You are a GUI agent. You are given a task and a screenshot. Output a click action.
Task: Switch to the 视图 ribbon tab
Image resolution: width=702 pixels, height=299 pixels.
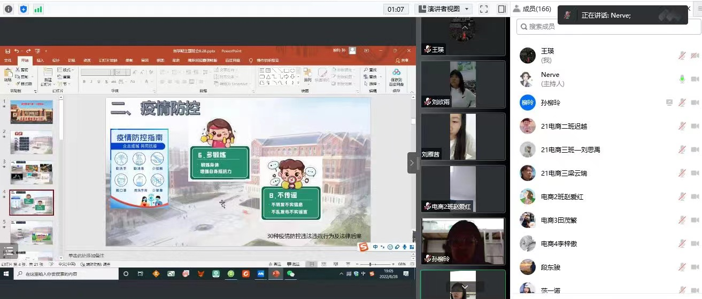point(160,60)
